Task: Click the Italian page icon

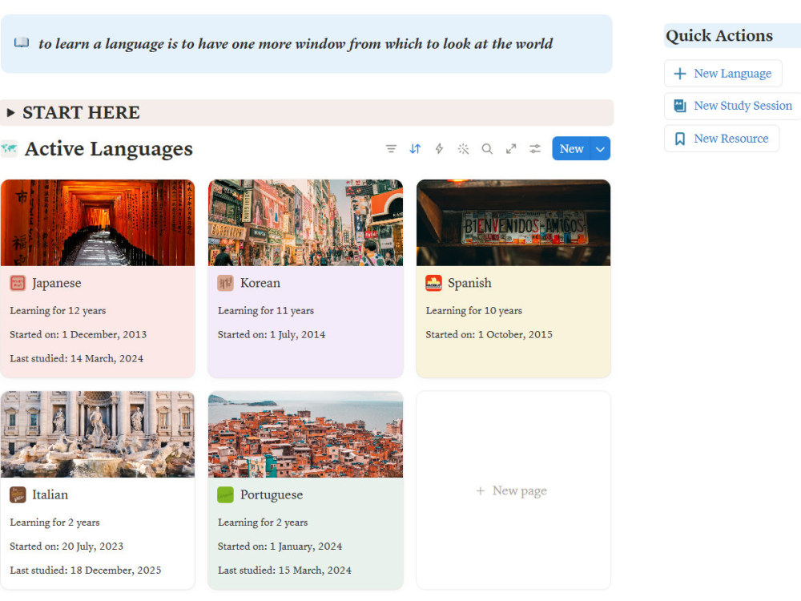Action: (x=18, y=494)
